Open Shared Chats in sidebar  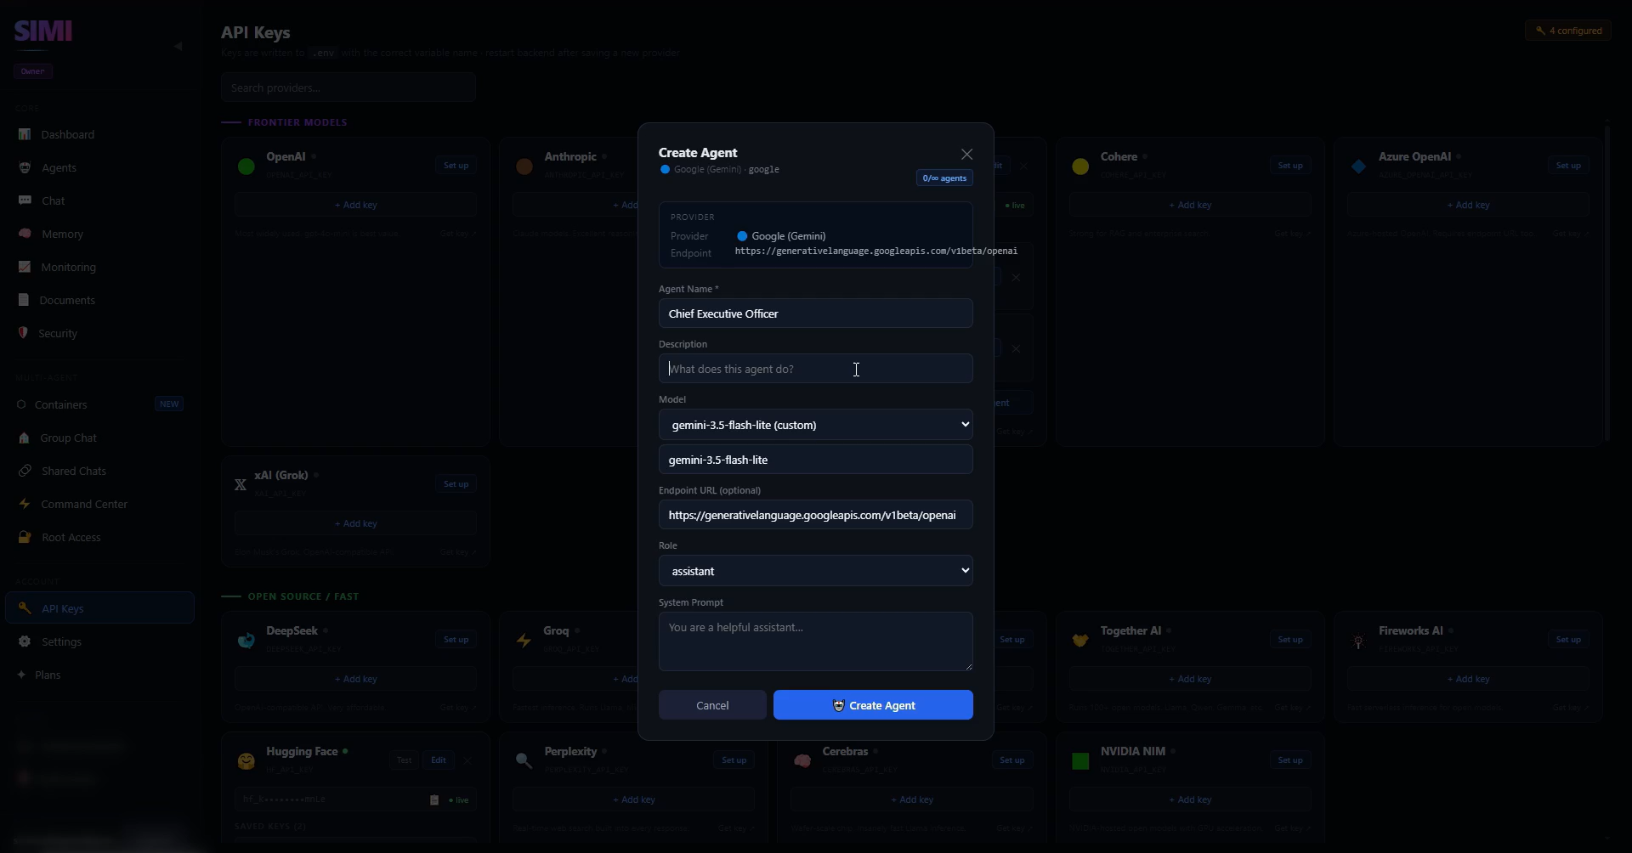(100, 471)
